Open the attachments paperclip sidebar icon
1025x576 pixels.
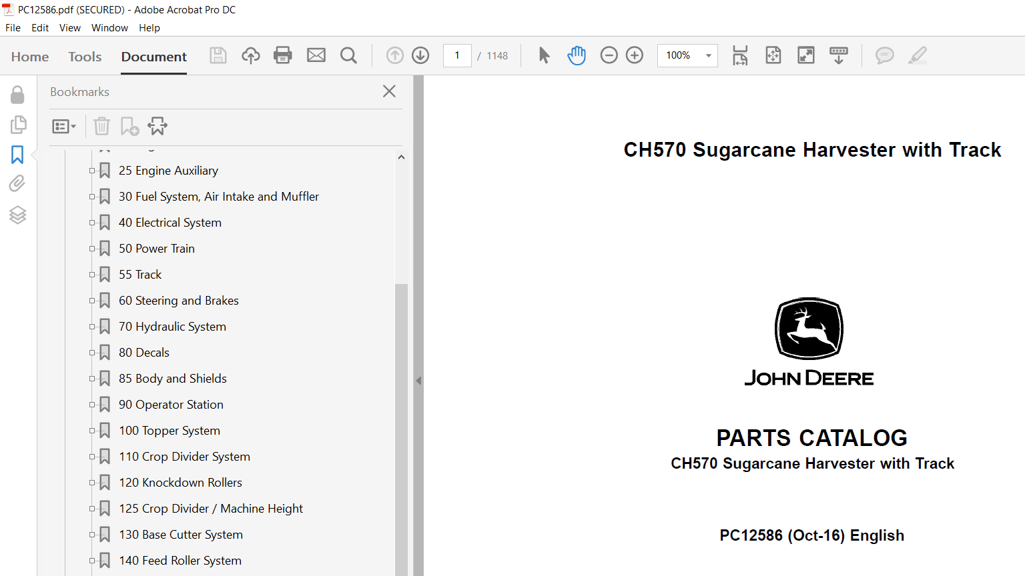[17, 184]
